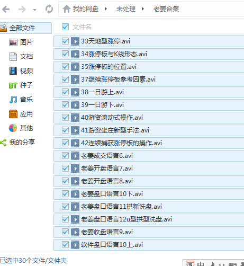Image resolution: width=244 pixels, height=266 pixels.
Task: Click video icon of 38一日游上.avi
Action: [x=75, y=92]
